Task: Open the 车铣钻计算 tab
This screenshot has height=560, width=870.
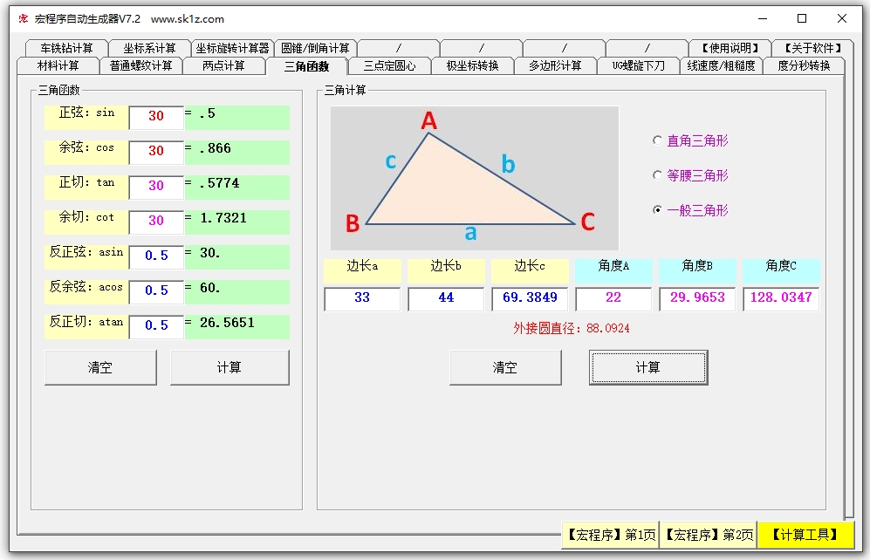Action: (66, 48)
